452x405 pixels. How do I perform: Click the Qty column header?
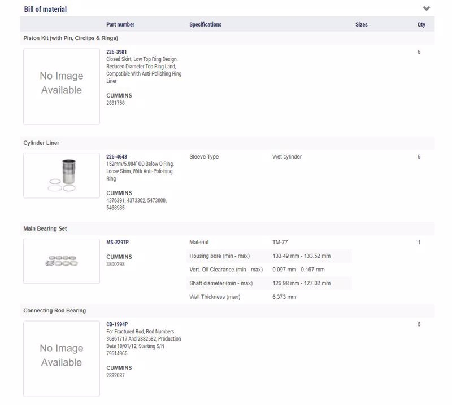click(x=421, y=24)
